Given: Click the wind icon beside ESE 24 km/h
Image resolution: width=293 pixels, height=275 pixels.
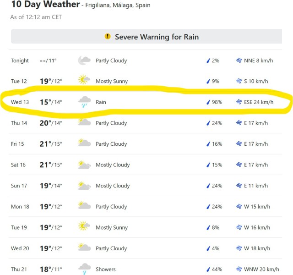Looking at the screenshot, I should [239, 102].
